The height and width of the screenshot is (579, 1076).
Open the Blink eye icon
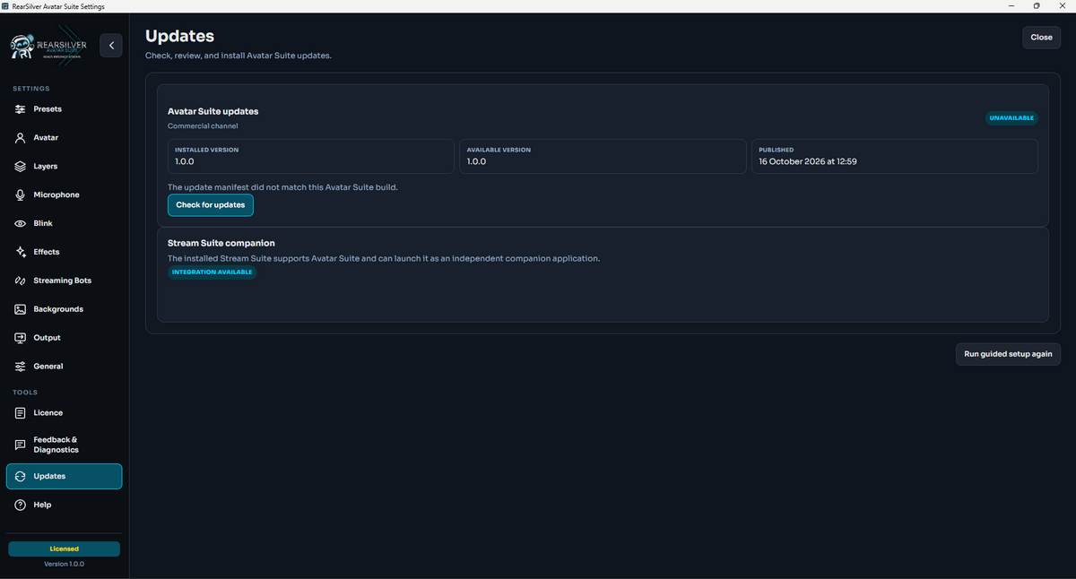click(x=21, y=223)
